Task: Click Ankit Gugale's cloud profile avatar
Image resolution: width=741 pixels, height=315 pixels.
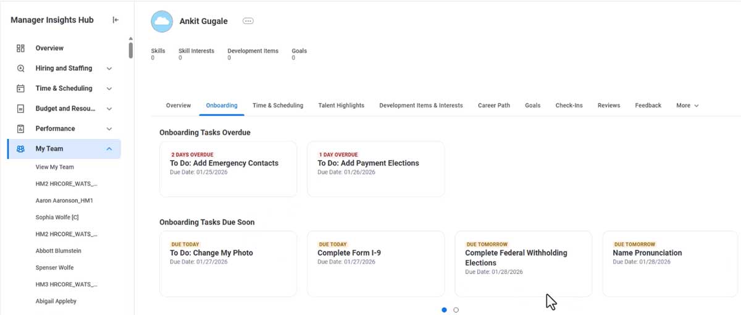Action: tap(162, 21)
